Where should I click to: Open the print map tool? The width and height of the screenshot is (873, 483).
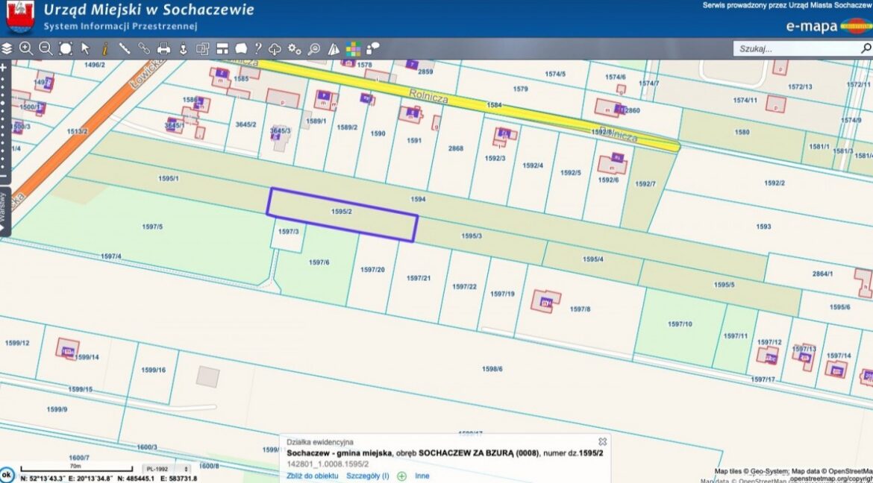(x=163, y=49)
